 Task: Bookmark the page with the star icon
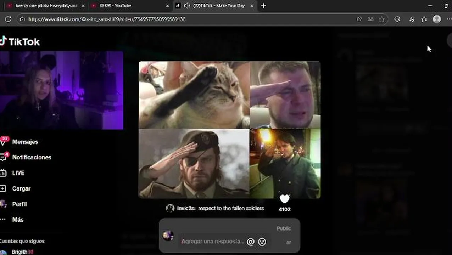click(382, 19)
